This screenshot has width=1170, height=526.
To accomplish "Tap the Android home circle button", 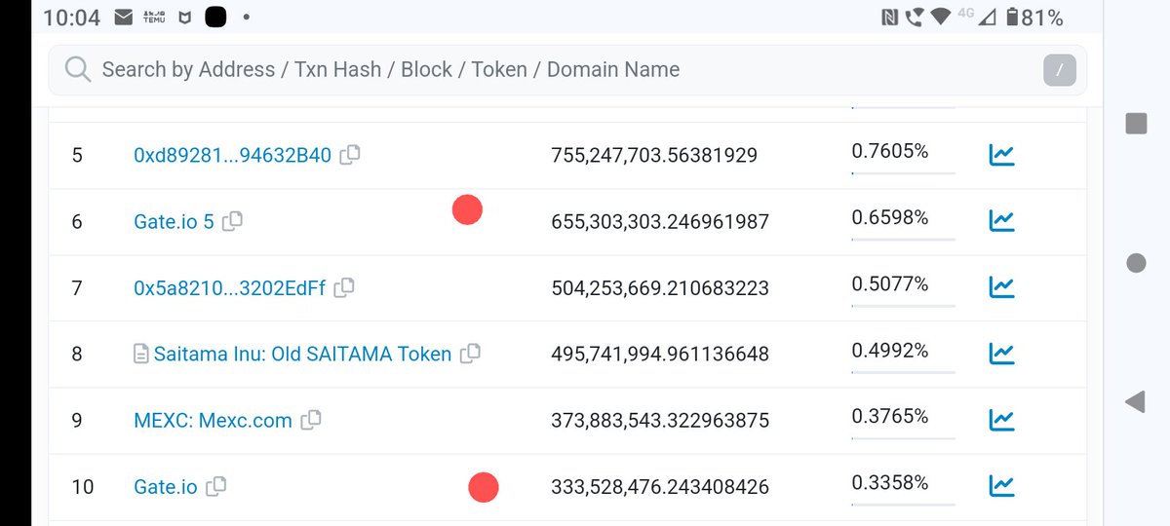I will (1136, 262).
